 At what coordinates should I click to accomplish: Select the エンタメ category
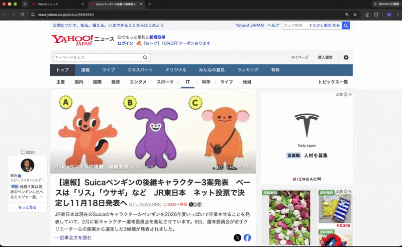[x=138, y=82]
